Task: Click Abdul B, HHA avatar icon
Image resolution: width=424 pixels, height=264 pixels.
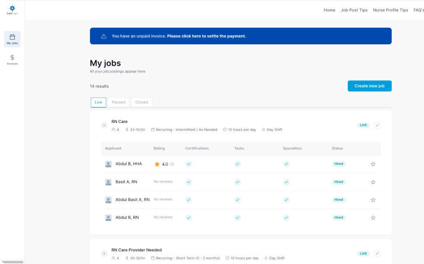Action: click(x=108, y=164)
